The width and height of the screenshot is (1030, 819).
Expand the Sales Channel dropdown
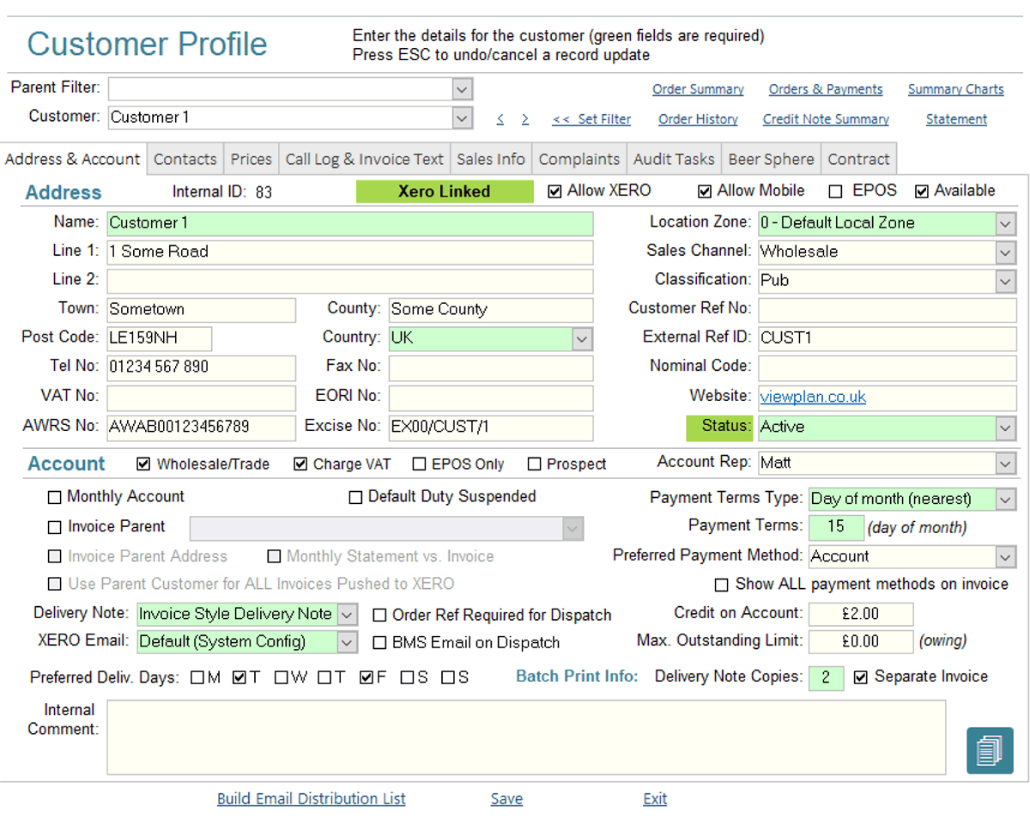pyautogui.click(x=1005, y=252)
